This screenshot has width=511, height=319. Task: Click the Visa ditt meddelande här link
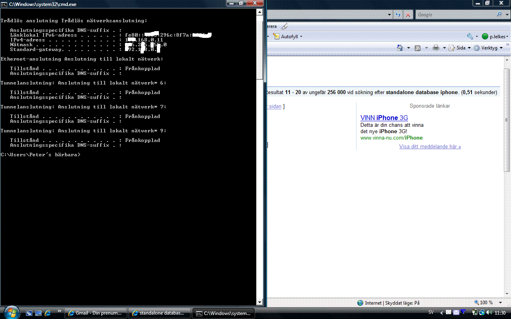[x=430, y=146]
